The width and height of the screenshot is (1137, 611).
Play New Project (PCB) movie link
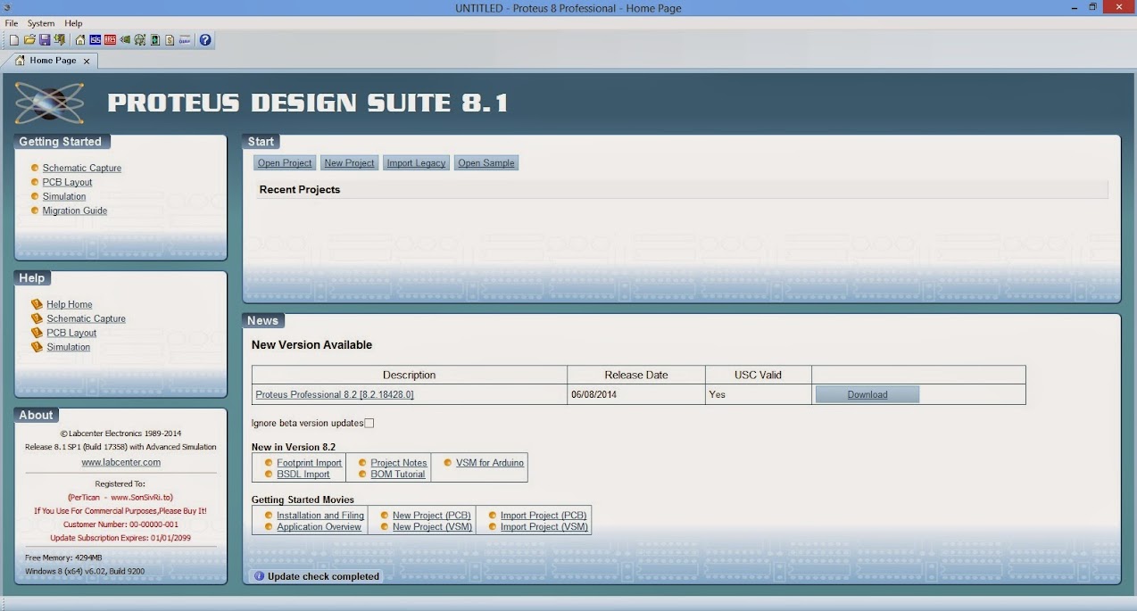tap(432, 516)
